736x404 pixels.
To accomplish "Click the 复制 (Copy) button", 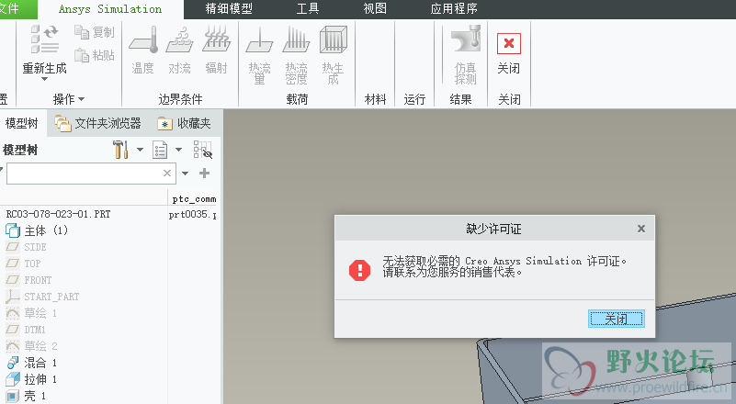I will point(95,32).
